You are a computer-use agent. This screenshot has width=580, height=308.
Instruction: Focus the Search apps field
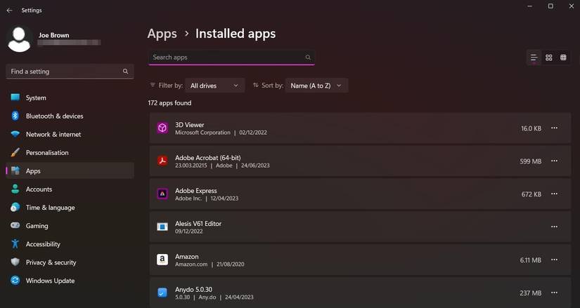tap(225, 58)
